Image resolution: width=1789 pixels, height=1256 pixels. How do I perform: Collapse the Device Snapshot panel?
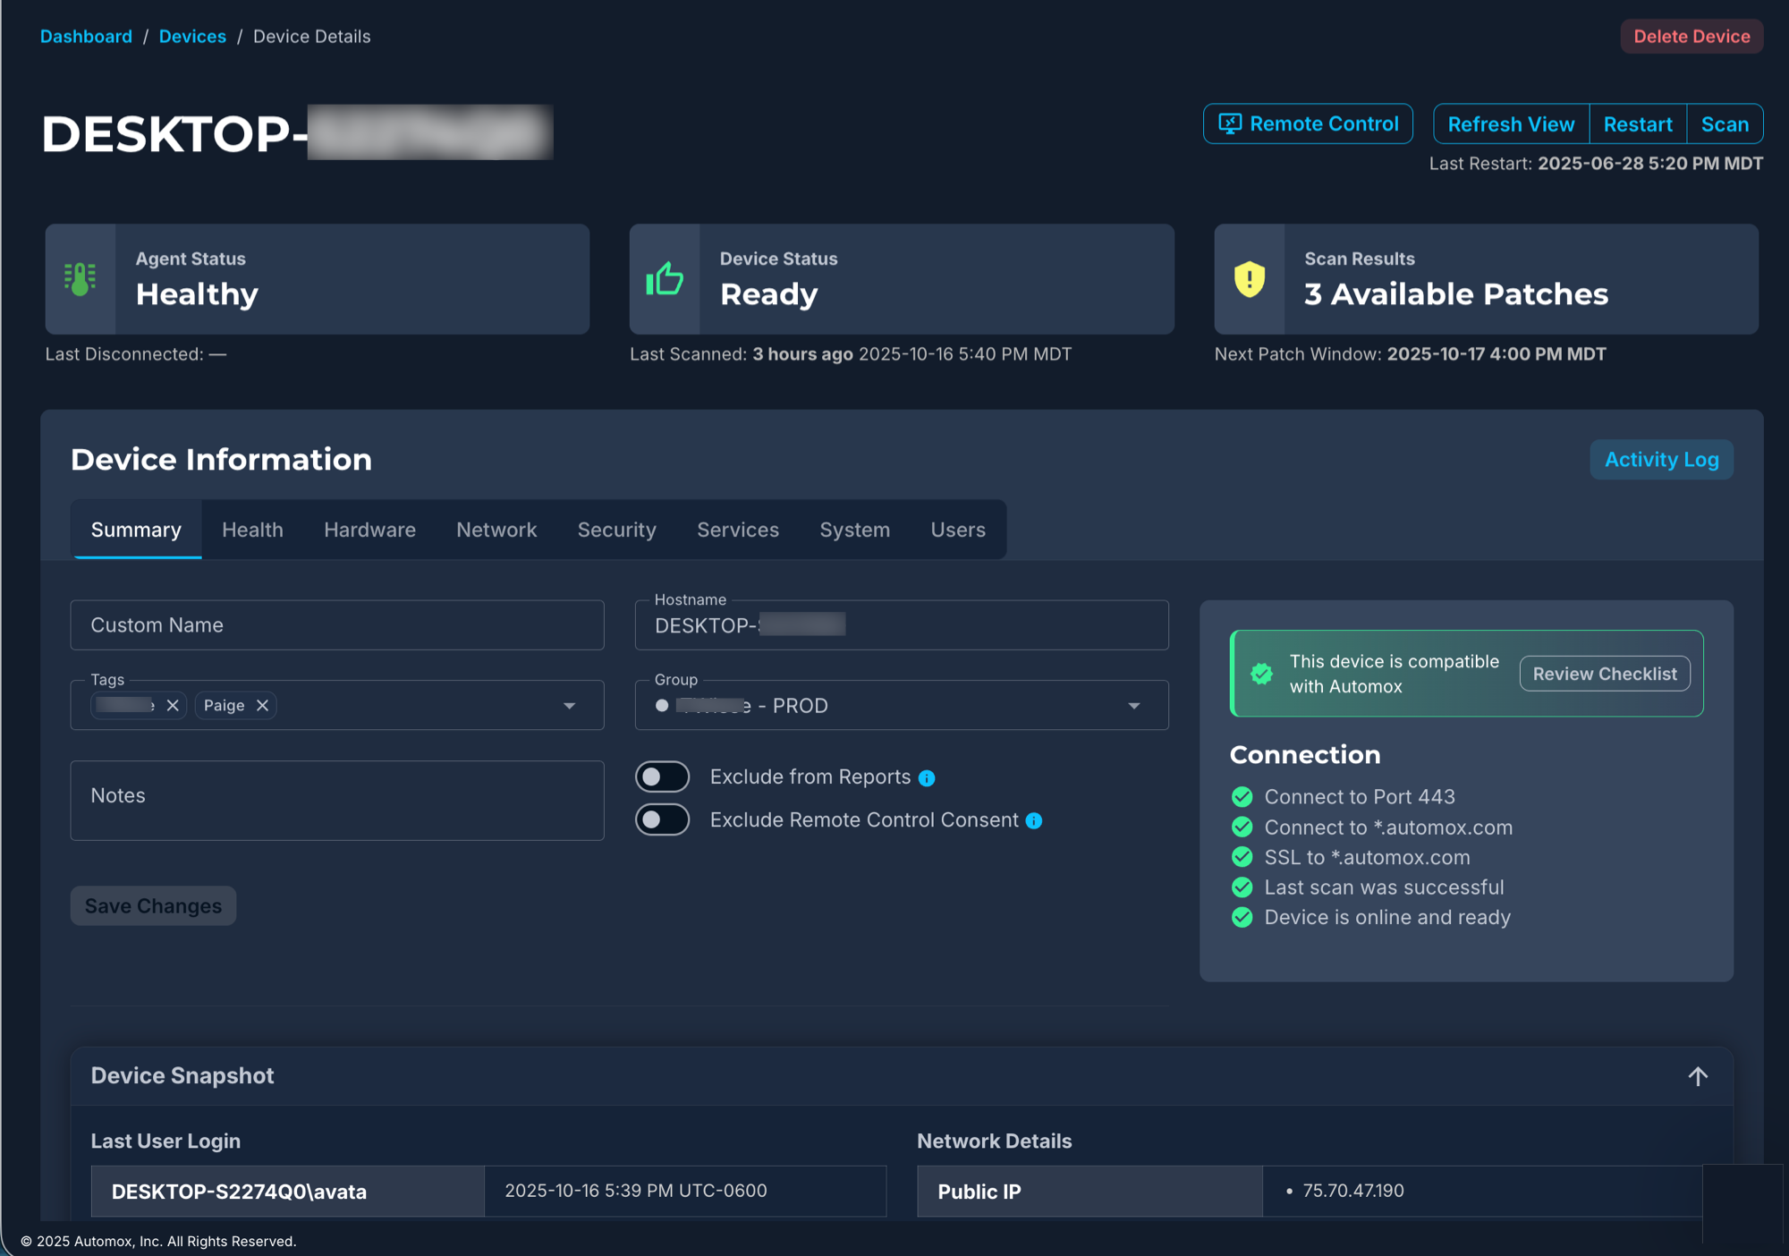pos(1697,1076)
